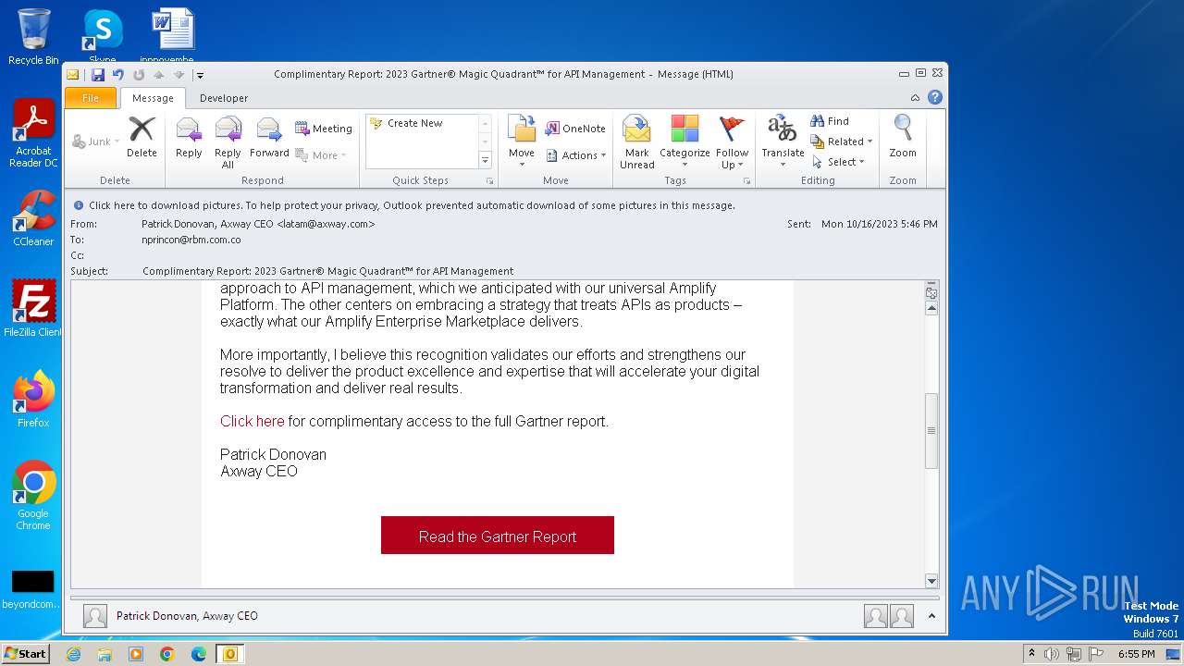The height and width of the screenshot is (666, 1184).
Task: Click the red Click here link
Action: click(x=253, y=421)
